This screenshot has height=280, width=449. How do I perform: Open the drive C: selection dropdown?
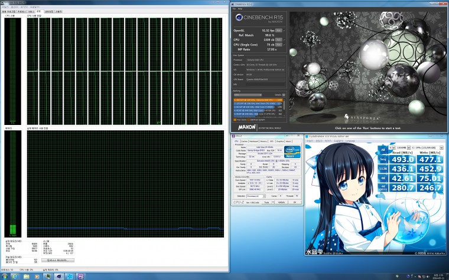point(428,147)
